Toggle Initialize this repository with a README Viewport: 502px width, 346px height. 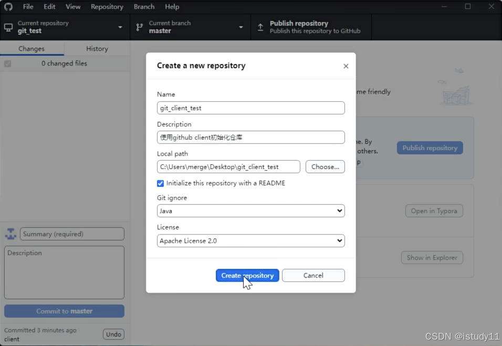click(x=160, y=183)
